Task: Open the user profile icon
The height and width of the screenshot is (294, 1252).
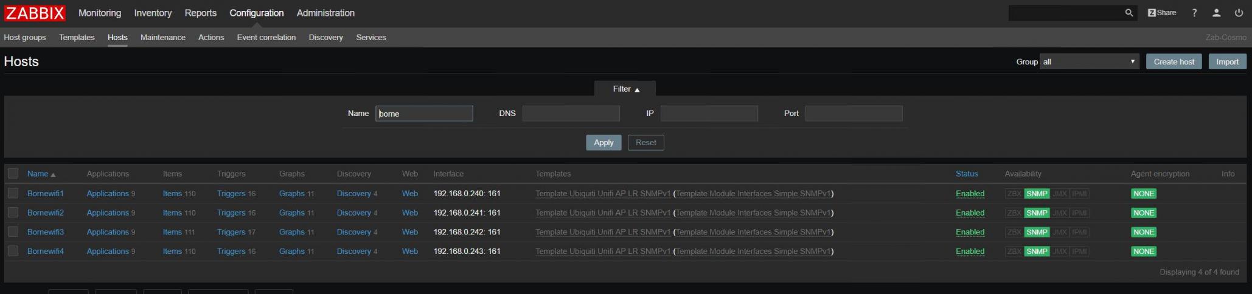Action: [1216, 13]
